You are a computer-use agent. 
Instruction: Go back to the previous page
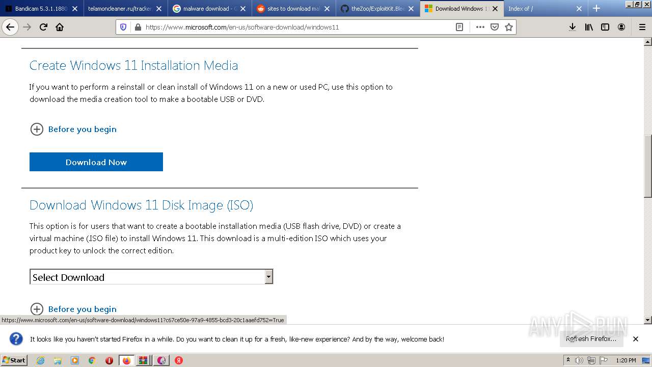tap(10, 27)
